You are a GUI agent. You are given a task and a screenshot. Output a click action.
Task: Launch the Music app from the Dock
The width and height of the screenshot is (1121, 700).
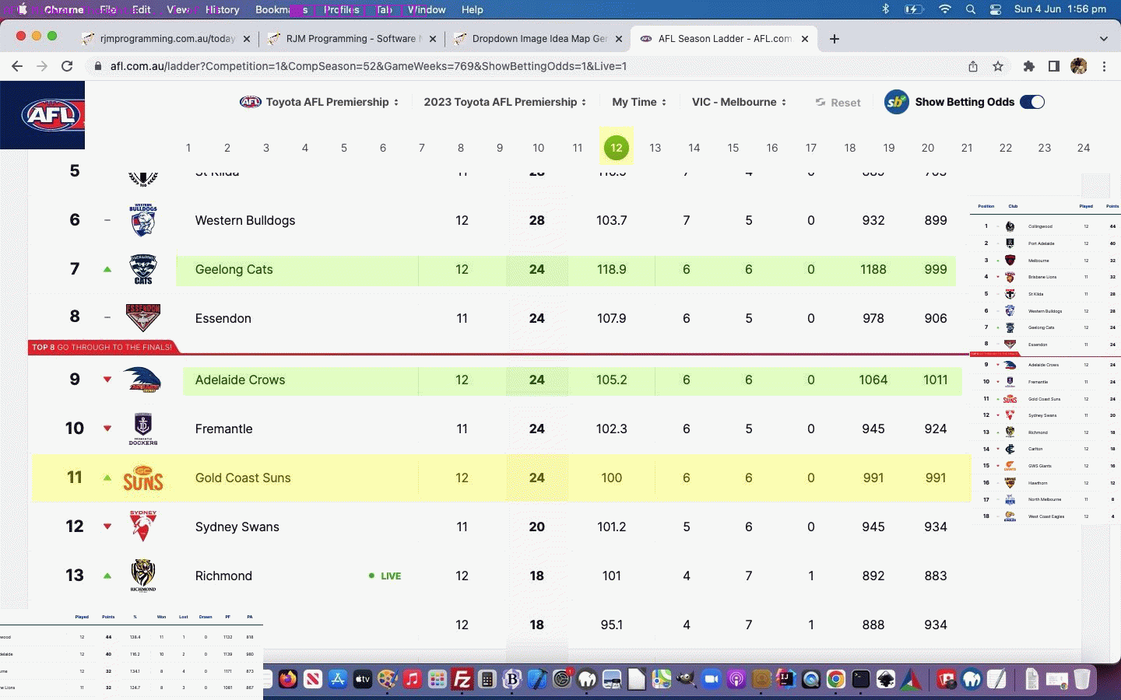click(413, 679)
